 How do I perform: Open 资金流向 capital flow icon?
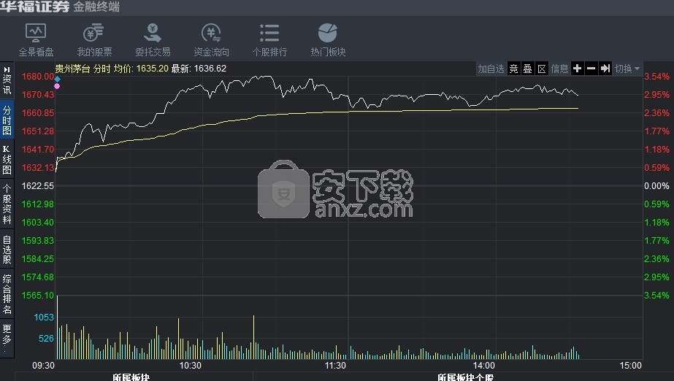[x=211, y=40]
